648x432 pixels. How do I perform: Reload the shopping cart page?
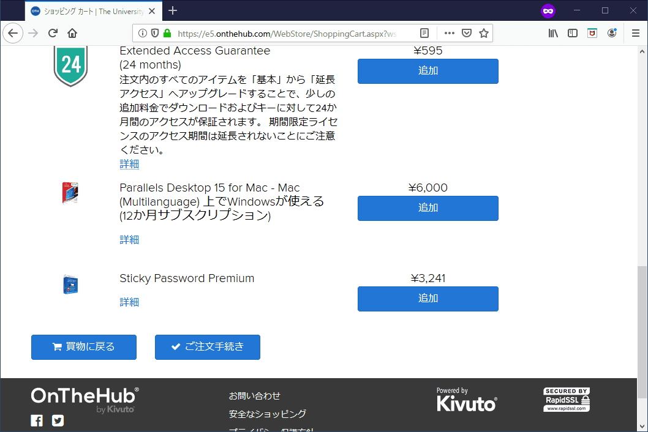click(53, 33)
